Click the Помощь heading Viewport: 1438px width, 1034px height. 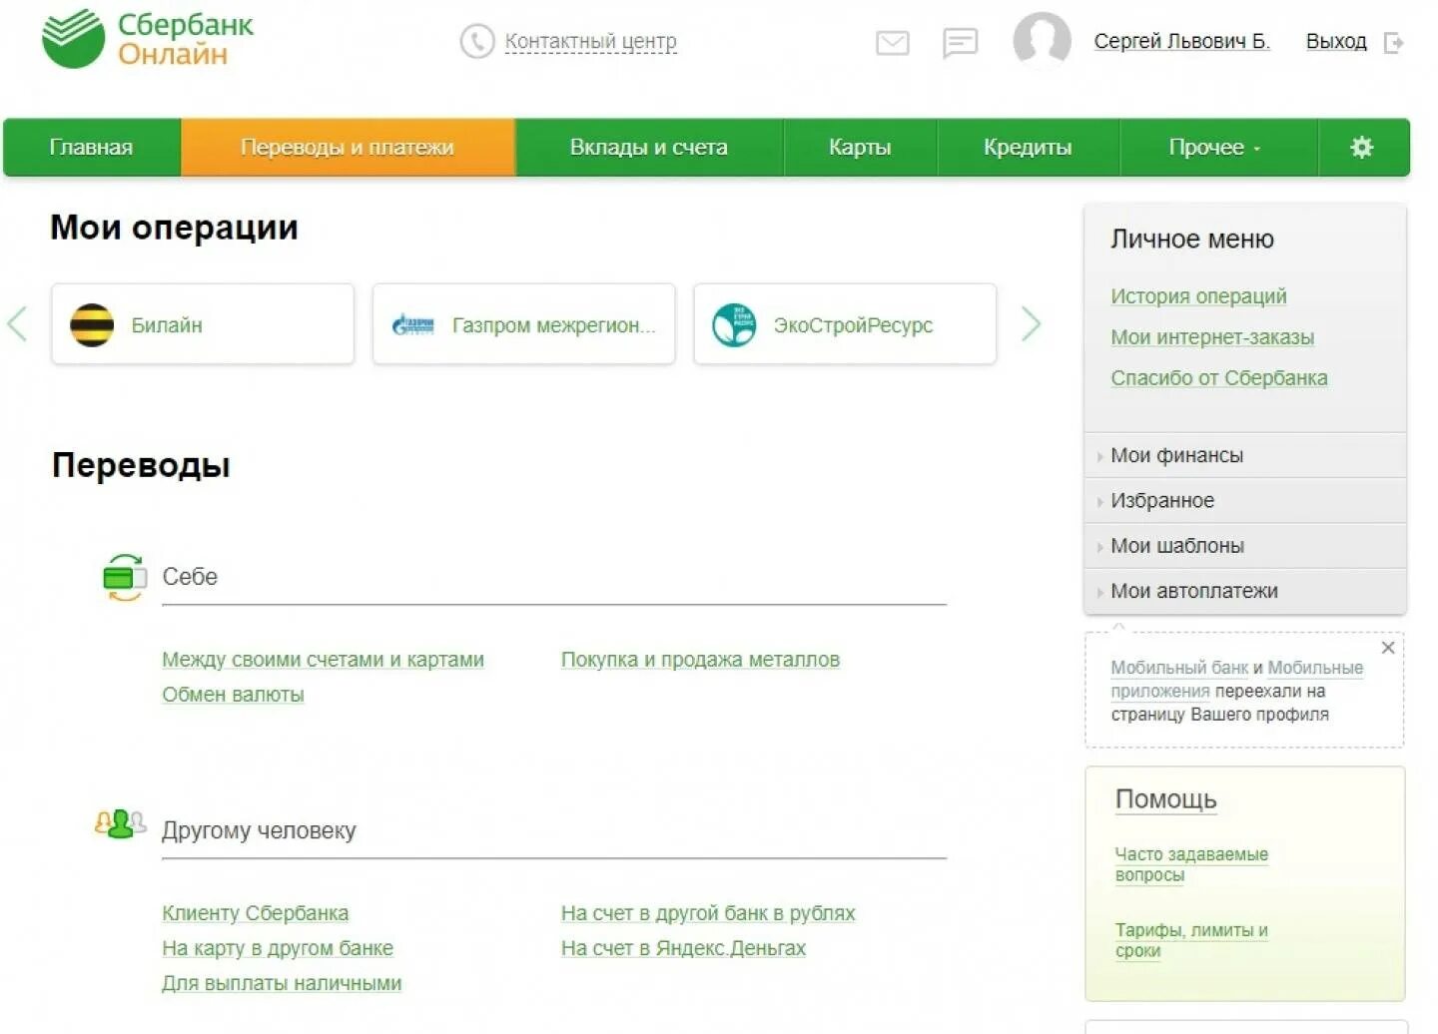(1165, 799)
